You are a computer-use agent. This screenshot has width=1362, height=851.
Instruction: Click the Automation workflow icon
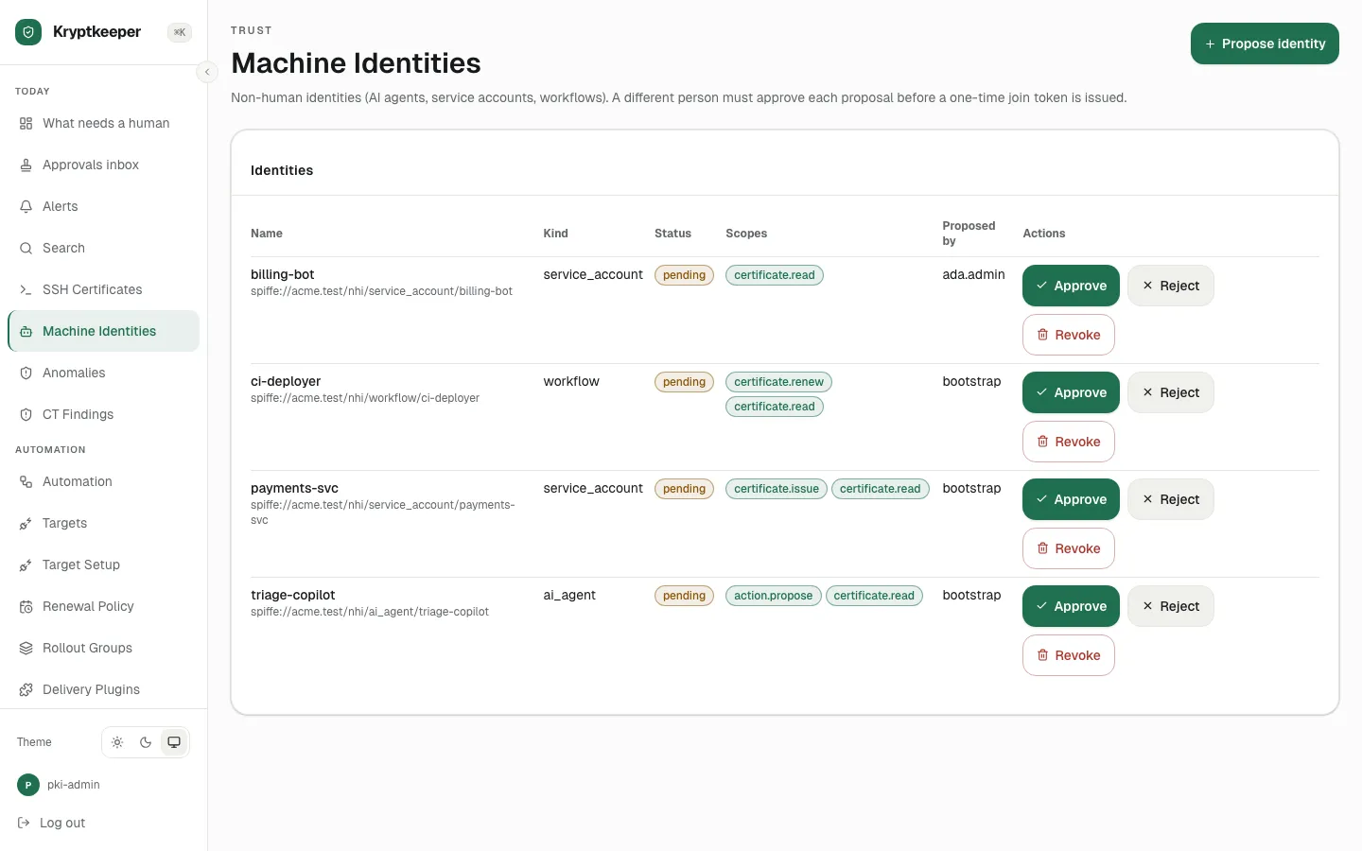point(26,481)
